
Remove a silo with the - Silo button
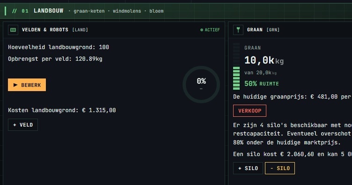pos(280,168)
